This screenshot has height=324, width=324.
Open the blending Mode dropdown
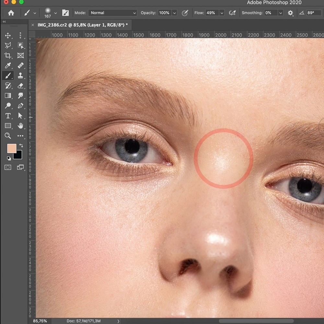coord(112,13)
